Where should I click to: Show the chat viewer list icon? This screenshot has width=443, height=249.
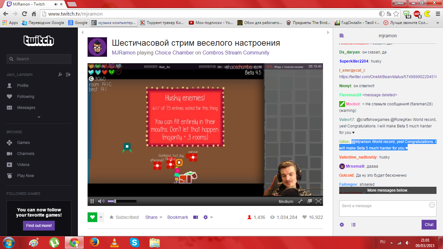coord(353,225)
